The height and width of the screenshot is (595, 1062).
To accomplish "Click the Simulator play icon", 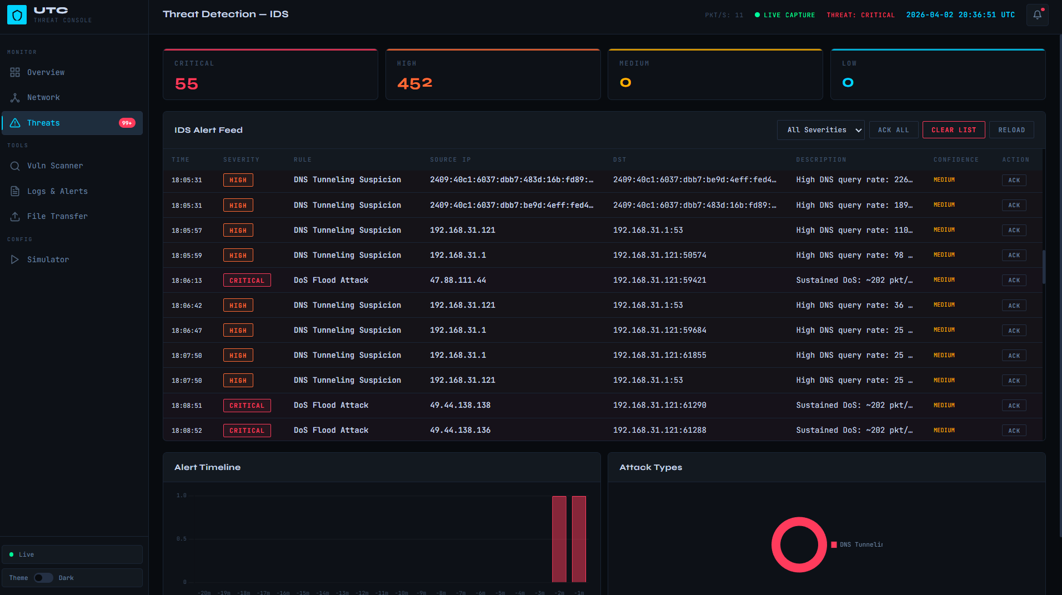I will click(x=15, y=259).
